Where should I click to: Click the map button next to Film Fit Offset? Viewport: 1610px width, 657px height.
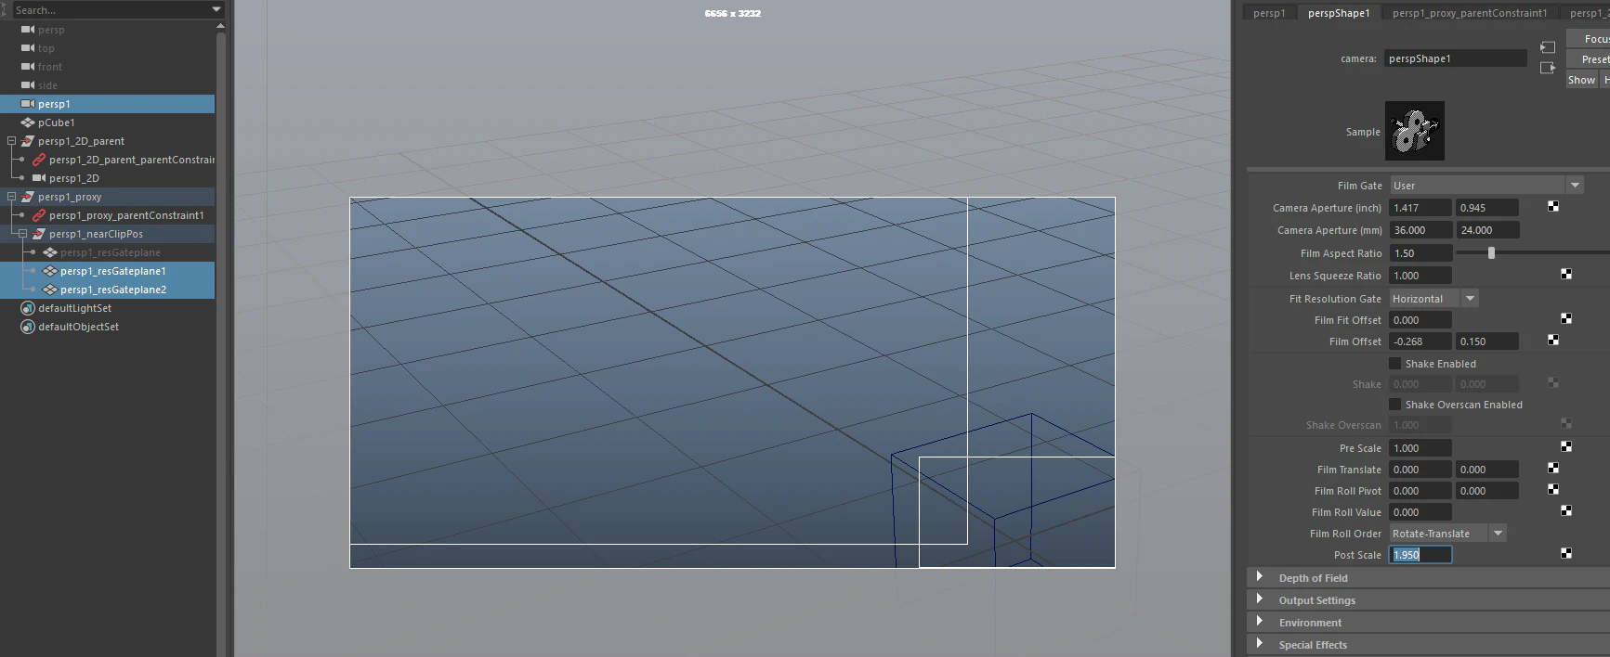(x=1566, y=318)
